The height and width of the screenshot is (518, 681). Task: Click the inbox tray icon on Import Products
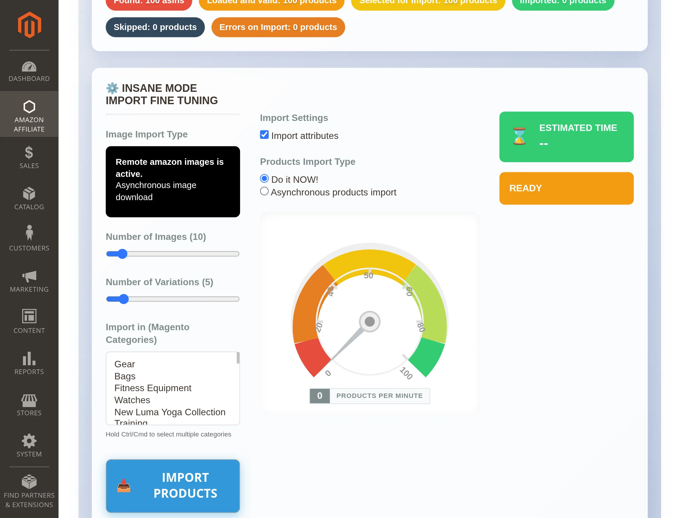124,486
